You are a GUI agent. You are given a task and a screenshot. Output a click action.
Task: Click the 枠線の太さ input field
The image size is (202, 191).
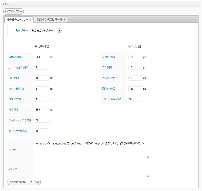[42, 99]
